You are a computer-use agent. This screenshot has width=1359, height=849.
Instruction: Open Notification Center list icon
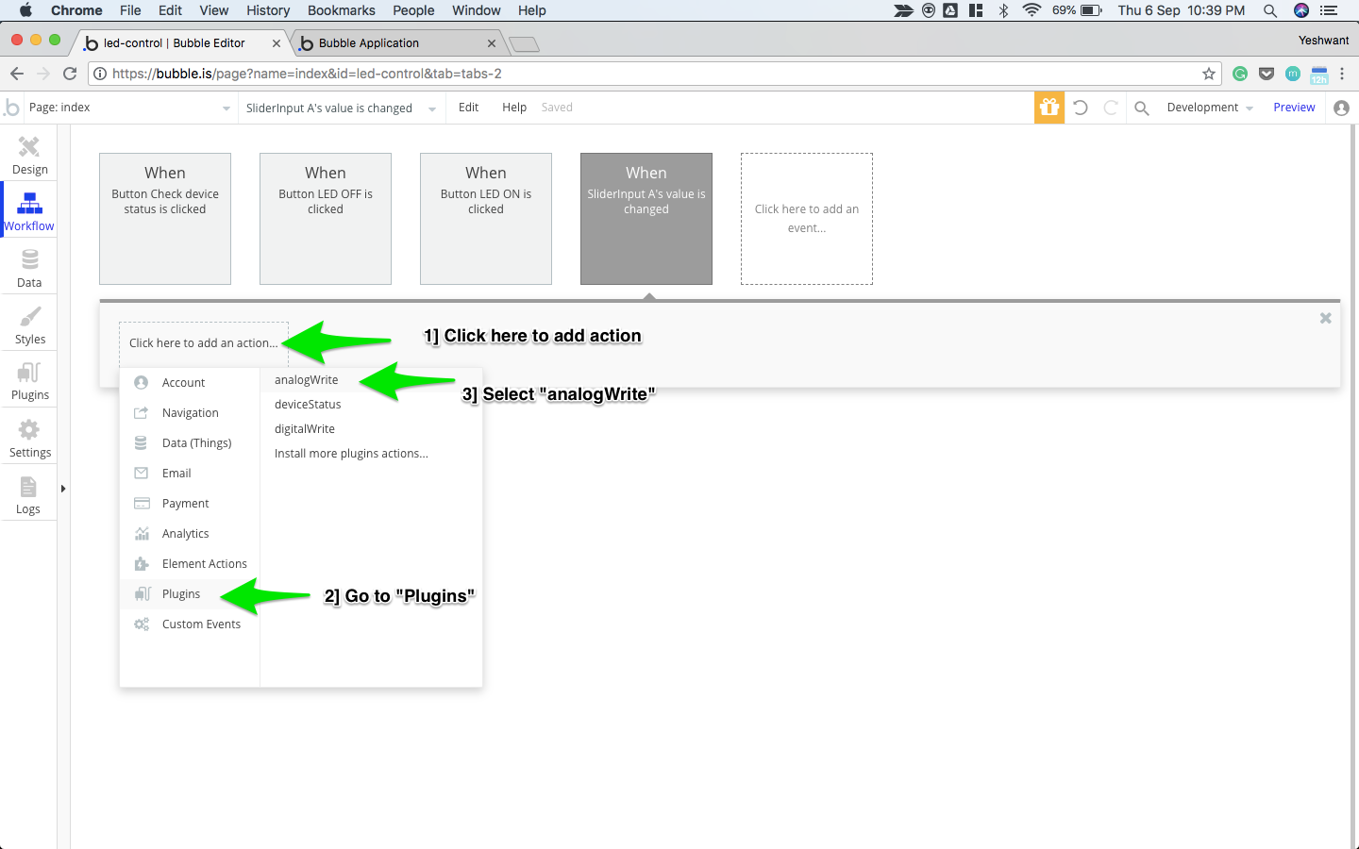click(1329, 10)
